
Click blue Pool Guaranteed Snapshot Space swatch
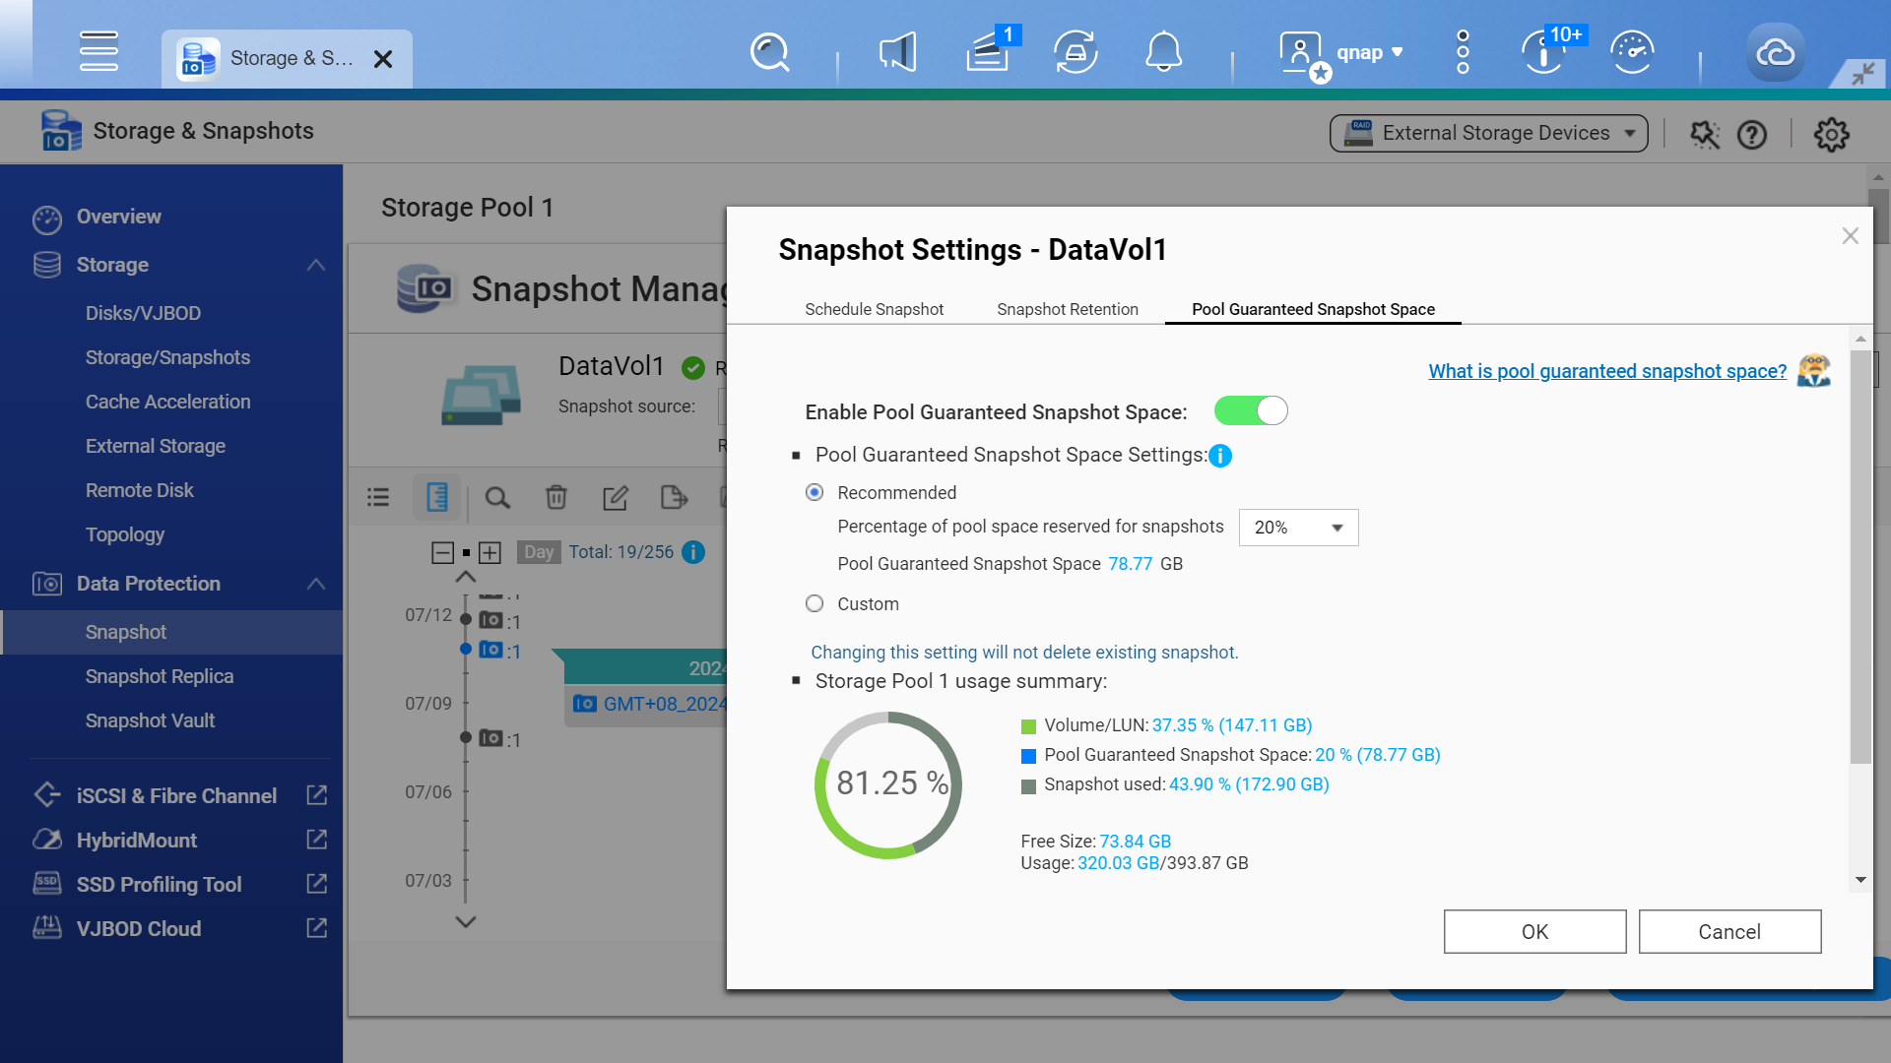pos(1028,756)
